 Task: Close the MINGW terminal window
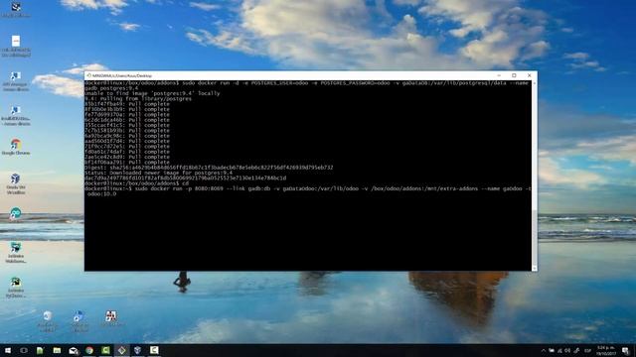pyautogui.click(x=529, y=75)
